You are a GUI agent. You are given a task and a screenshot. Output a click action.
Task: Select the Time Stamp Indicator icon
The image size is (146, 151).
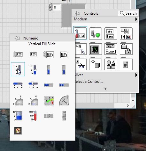point(64,55)
